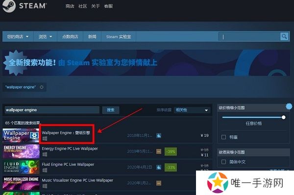
Task: Click the ¥ 19 price
Action: pos(204,135)
